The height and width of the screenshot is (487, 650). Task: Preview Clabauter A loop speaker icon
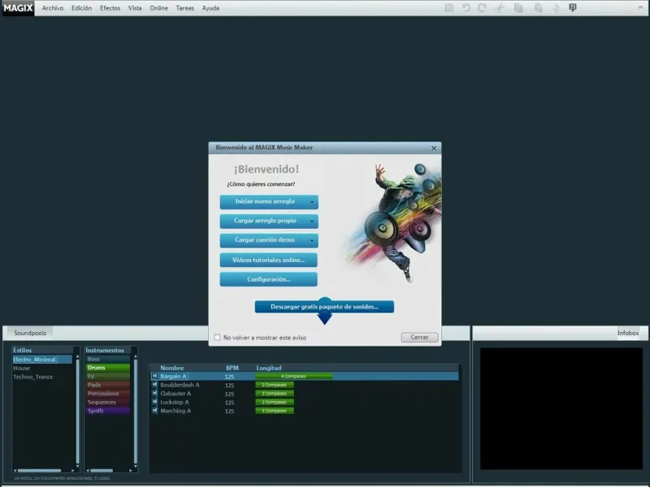click(x=154, y=394)
